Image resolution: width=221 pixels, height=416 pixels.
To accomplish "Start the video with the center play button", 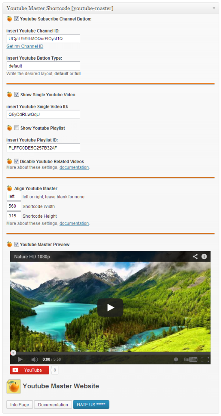I will [110, 308].
